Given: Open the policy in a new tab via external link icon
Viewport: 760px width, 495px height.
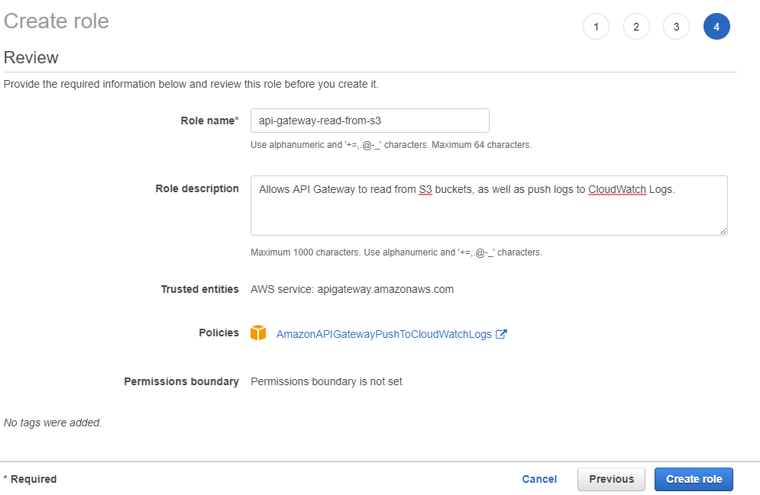Looking at the screenshot, I should (x=501, y=333).
